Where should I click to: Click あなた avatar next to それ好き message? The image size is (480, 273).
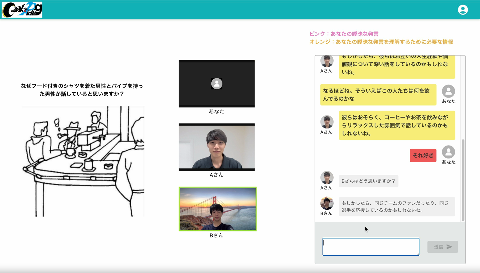click(x=448, y=152)
